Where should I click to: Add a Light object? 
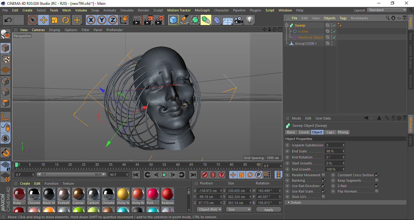click(250, 20)
